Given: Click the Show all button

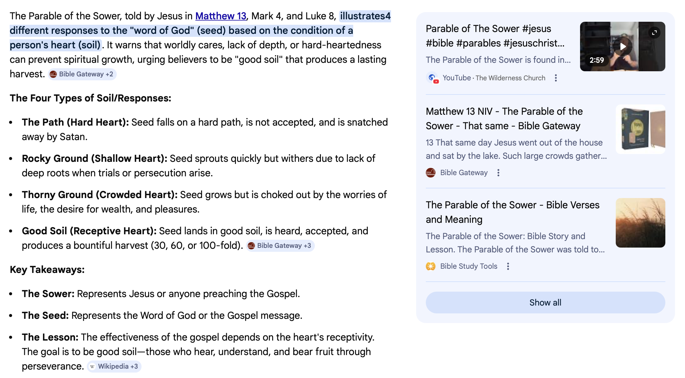Looking at the screenshot, I should coord(545,303).
